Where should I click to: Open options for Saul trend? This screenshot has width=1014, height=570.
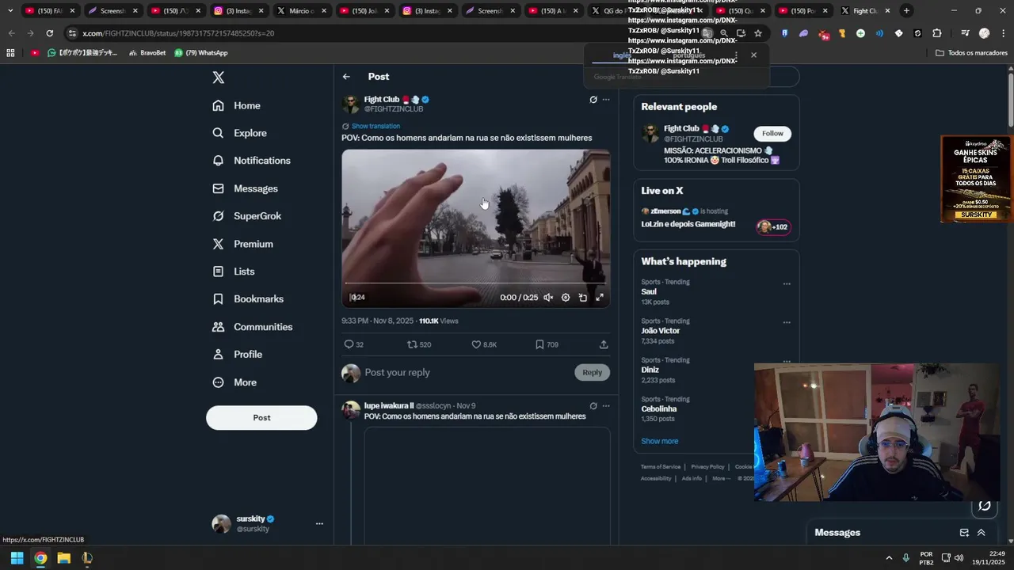pyautogui.click(x=787, y=283)
